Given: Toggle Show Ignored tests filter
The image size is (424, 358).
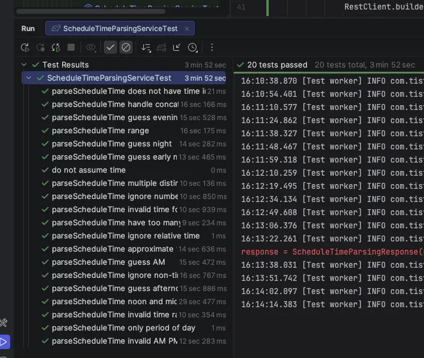Looking at the screenshot, I should click(x=126, y=48).
